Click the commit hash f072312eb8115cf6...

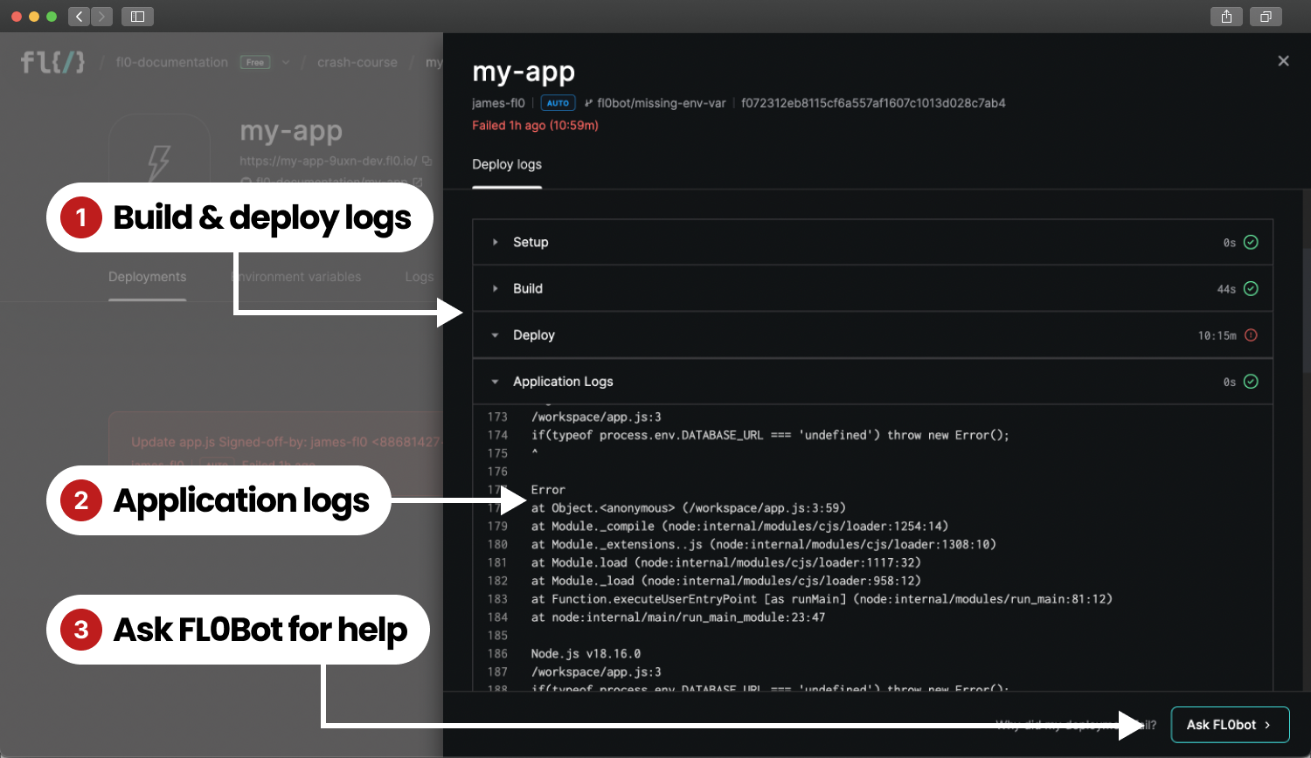pos(873,103)
